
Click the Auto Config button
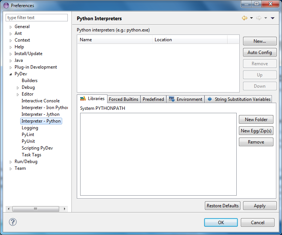tap(260, 52)
